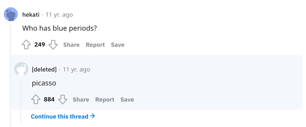Downvote the deleted user's picasso reply
Image resolution: width=306 pixels, height=127 pixels.
coord(62,99)
